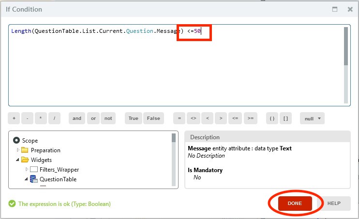Click the green expression-ok check icon
The width and height of the screenshot is (359, 219).
pyautogui.click(x=12, y=204)
